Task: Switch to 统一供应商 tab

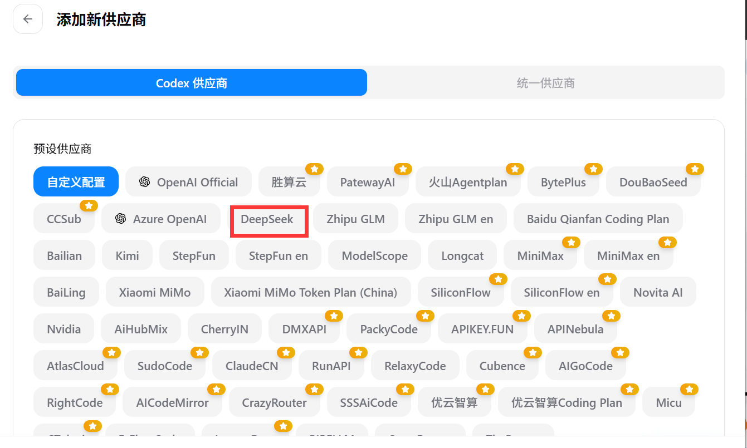Action: (545, 83)
